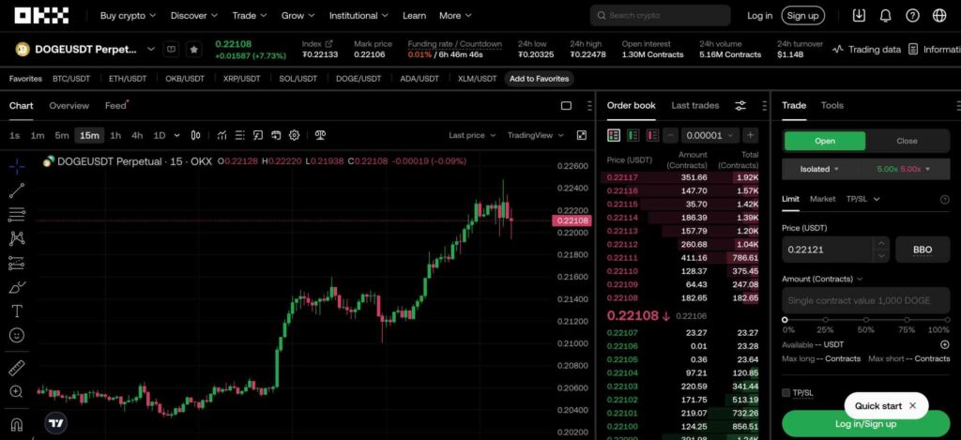Switch to the Overview tab

pyautogui.click(x=69, y=105)
